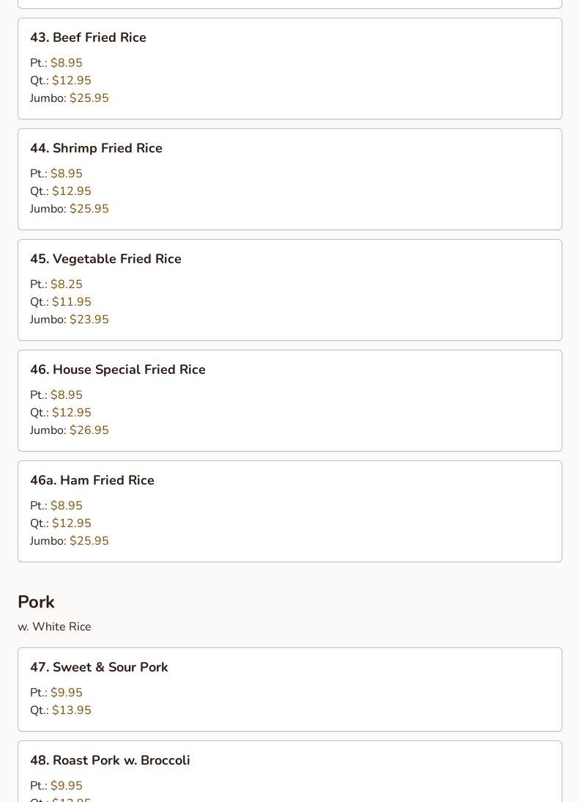
Task: Select House Special Fried Rice Jumbo $26.95
Action: (x=89, y=430)
